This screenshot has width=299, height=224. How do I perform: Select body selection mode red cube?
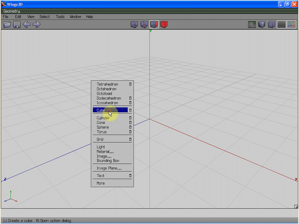click(164, 24)
